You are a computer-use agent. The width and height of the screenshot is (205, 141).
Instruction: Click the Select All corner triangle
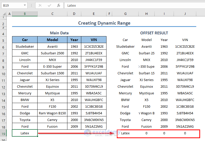(4, 14)
